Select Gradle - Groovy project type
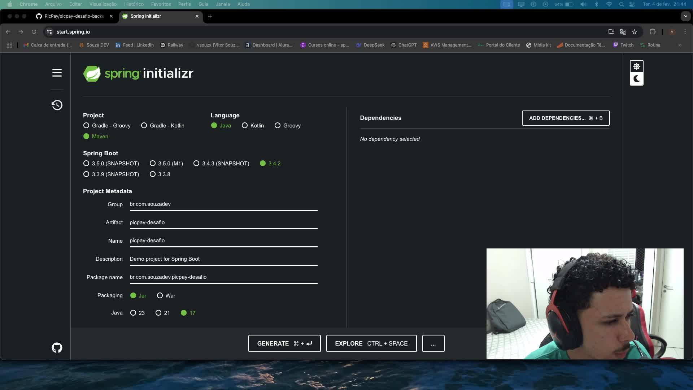This screenshot has height=390, width=693. click(x=107, y=126)
